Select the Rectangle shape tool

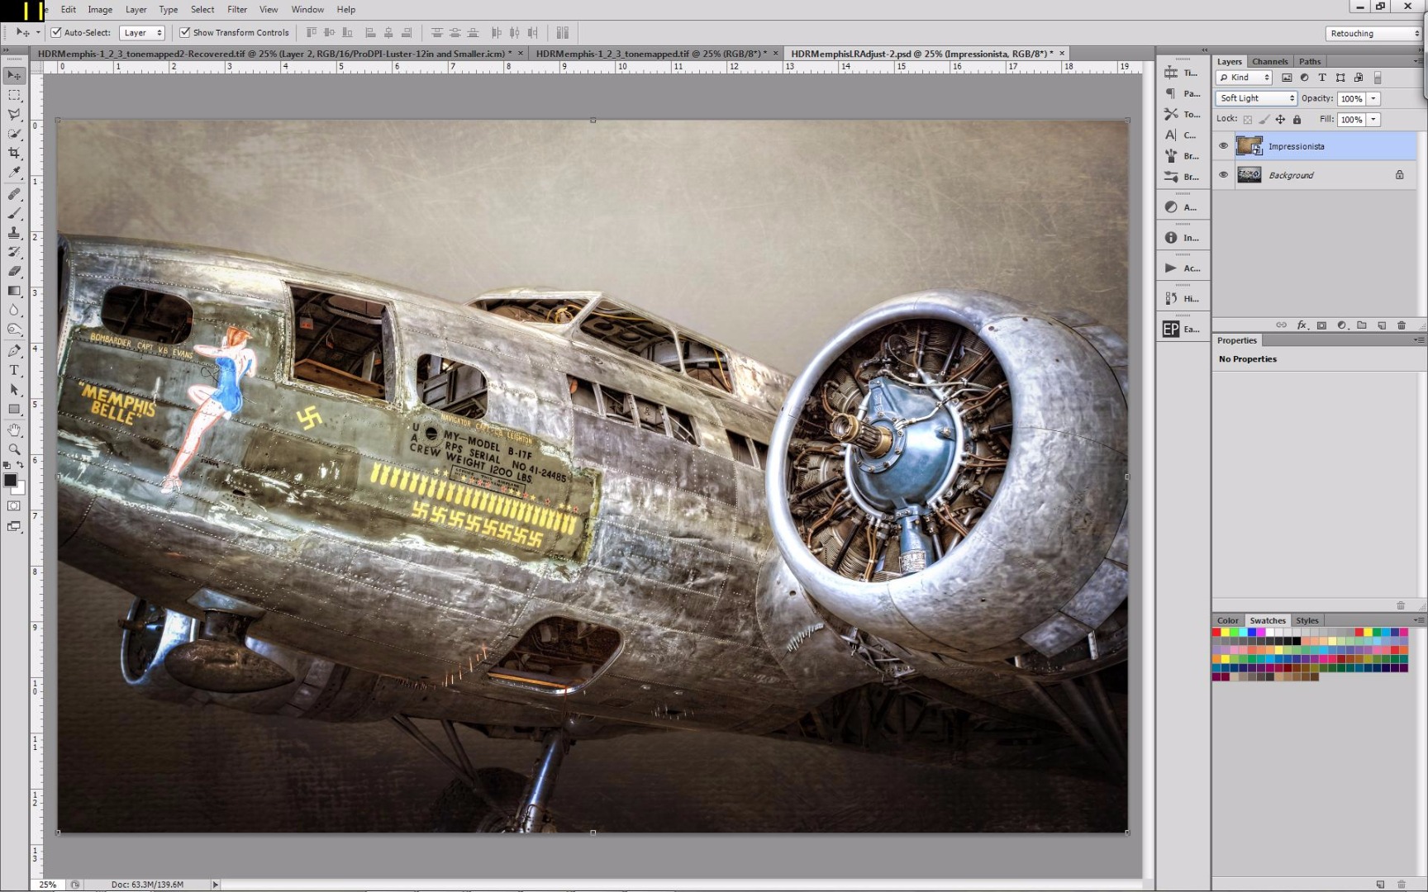(x=14, y=409)
